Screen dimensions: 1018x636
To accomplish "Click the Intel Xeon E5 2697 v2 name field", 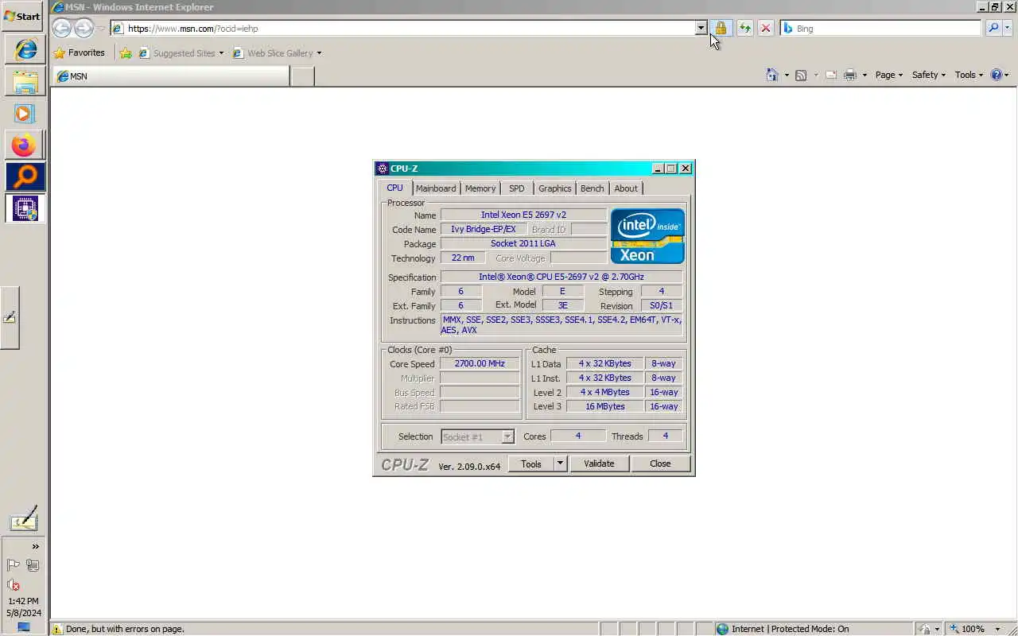I will (523, 215).
